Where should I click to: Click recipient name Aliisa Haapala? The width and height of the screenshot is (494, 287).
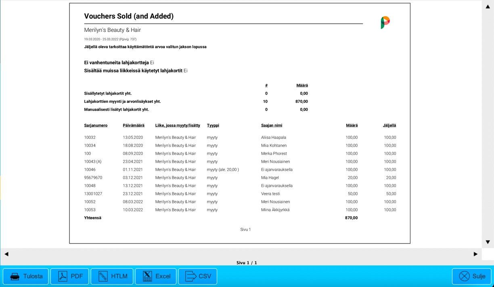click(x=274, y=138)
